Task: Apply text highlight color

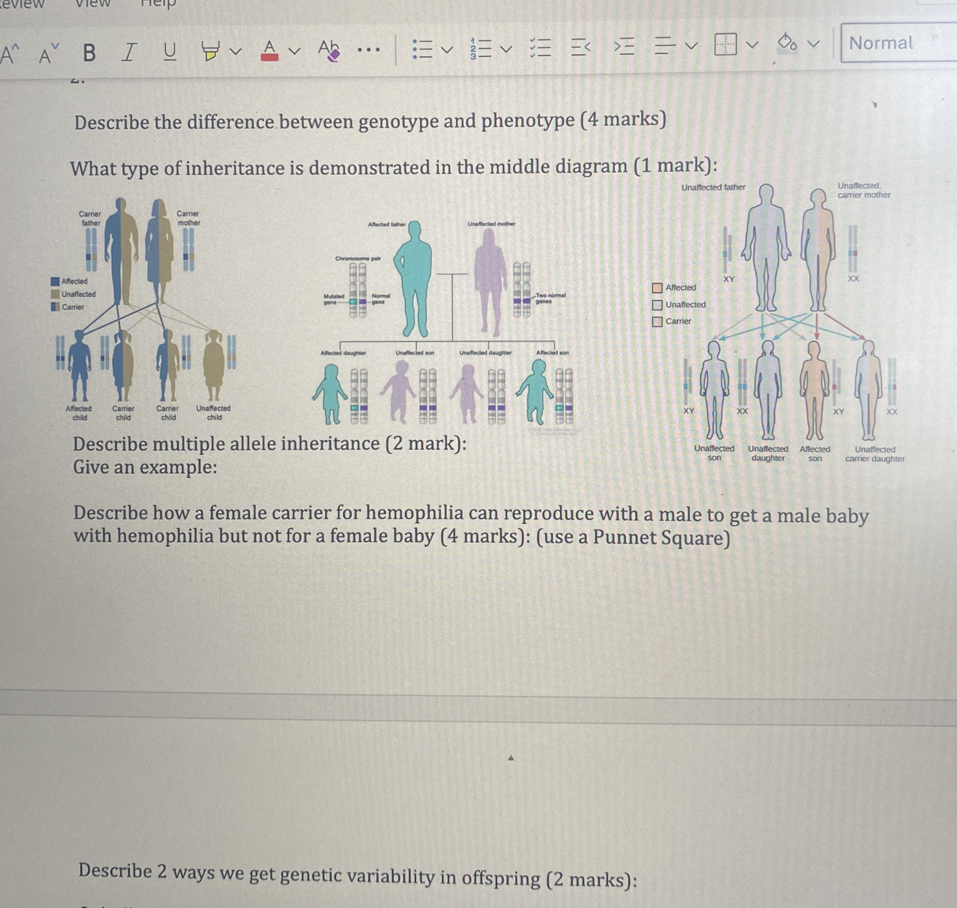Action: pyautogui.click(x=210, y=51)
